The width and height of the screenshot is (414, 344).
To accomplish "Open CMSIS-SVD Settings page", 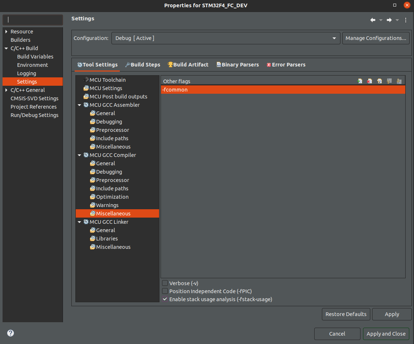I will click(x=34, y=98).
